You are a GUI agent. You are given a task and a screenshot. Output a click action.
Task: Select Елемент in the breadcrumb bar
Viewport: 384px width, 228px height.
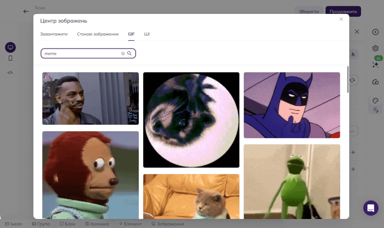(130, 224)
